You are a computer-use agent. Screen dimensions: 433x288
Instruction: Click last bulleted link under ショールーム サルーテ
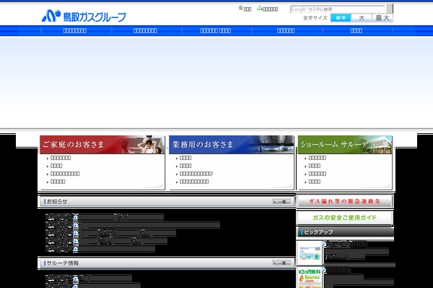pyautogui.click(x=314, y=181)
